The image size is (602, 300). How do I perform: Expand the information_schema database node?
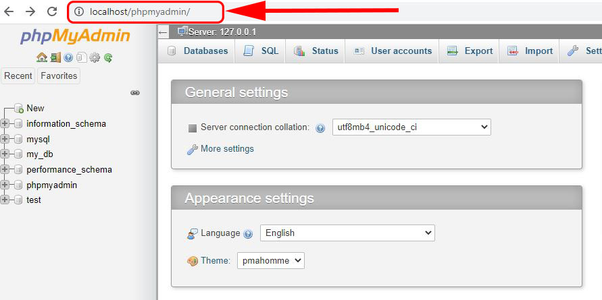point(5,124)
